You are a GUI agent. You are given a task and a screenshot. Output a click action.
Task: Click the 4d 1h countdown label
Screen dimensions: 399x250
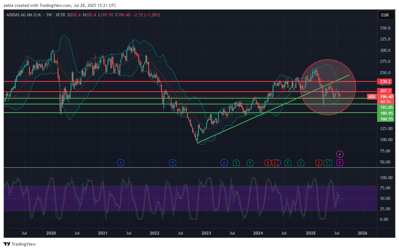click(385, 102)
